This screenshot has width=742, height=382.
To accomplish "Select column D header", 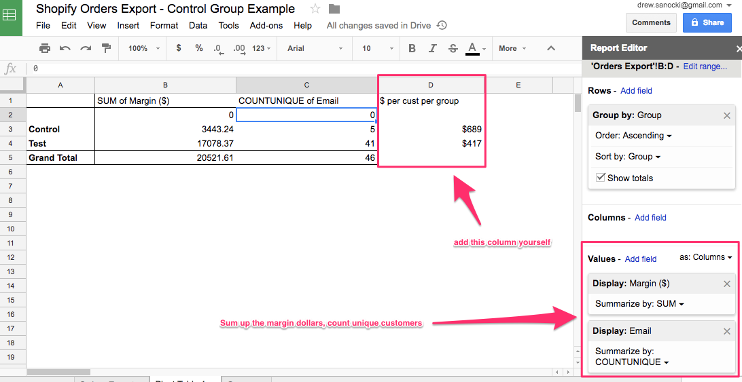I will (431, 85).
